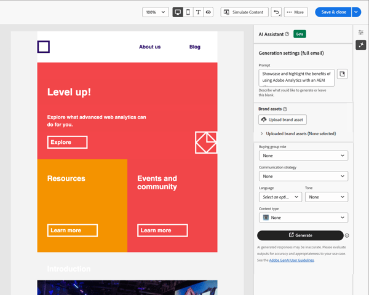Viewport: 369px width, 295px height.
Task: Open Content type dropdown
Action: pyautogui.click(x=303, y=218)
